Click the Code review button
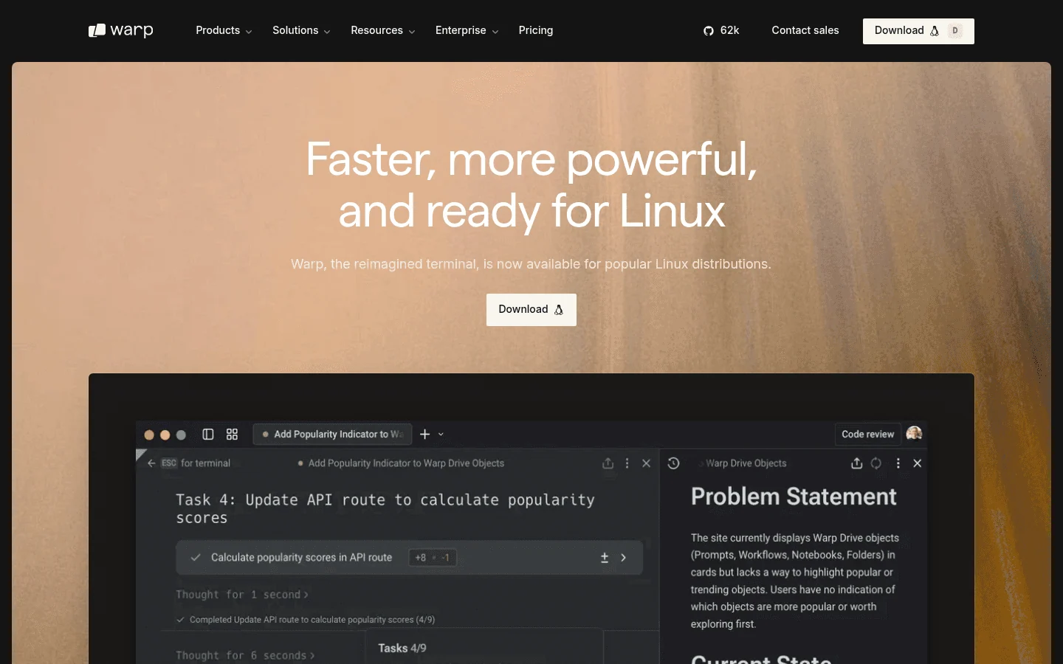This screenshot has width=1063, height=664. (868, 435)
